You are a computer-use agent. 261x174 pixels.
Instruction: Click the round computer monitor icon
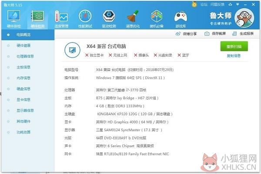[72, 50]
